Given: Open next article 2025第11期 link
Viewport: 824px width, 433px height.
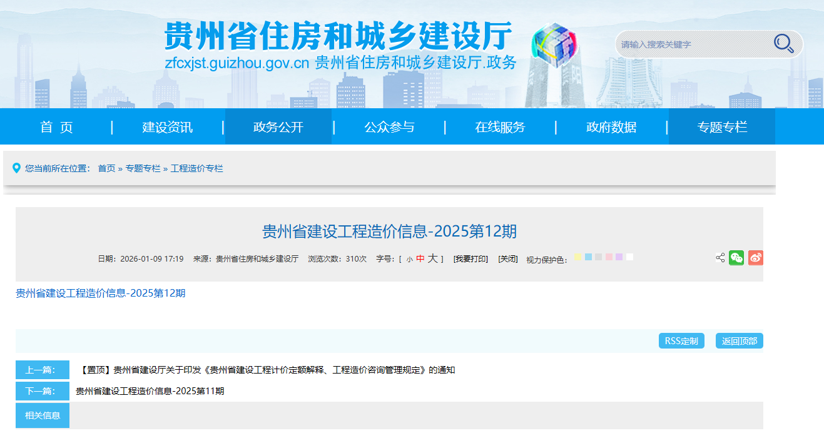Looking at the screenshot, I should pyautogui.click(x=150, y=391).
